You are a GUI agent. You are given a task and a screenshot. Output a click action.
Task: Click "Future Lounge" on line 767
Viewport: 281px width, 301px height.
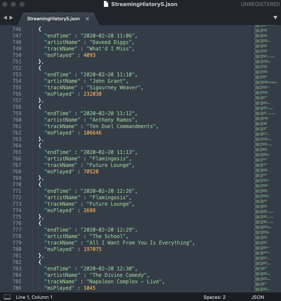point(109,165)
